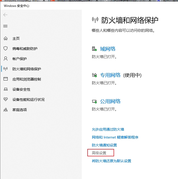Open 域网络 firewall settings link

(x=108, y=49)
